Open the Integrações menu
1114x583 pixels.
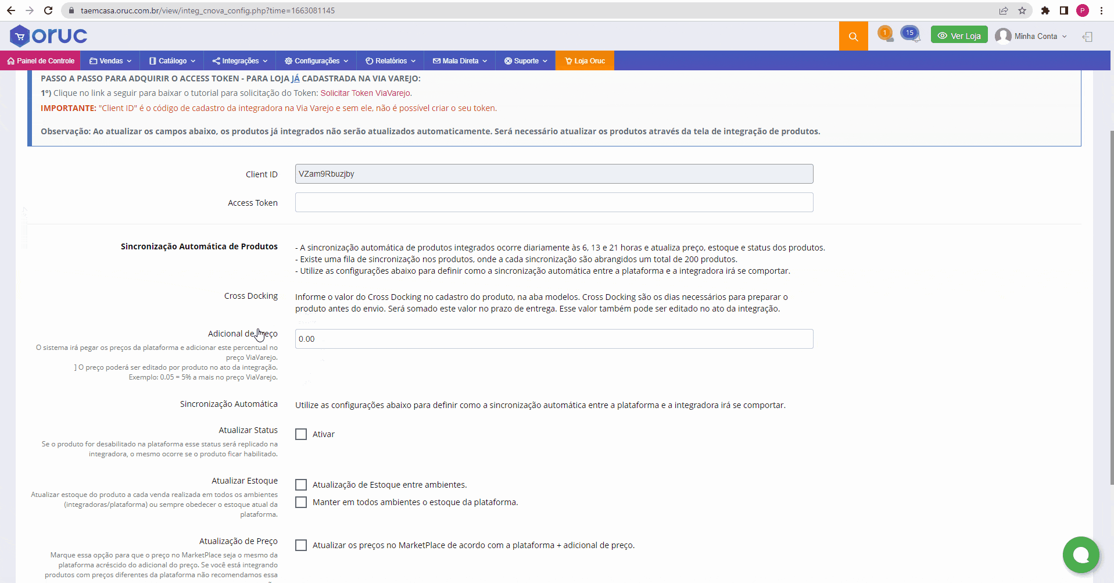[x=240, y=60]
